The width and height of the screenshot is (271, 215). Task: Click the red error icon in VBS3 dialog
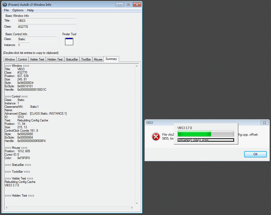coord(156,137)
